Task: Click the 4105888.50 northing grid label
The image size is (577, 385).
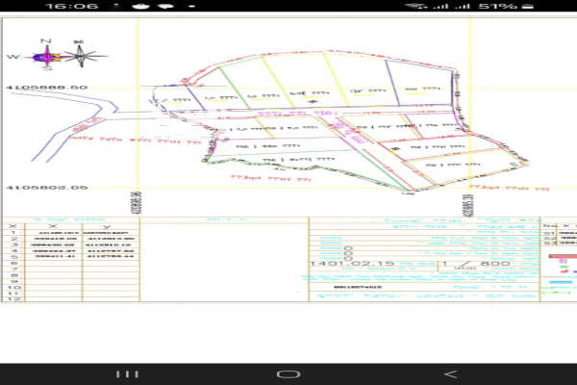Action: point(46,88)
